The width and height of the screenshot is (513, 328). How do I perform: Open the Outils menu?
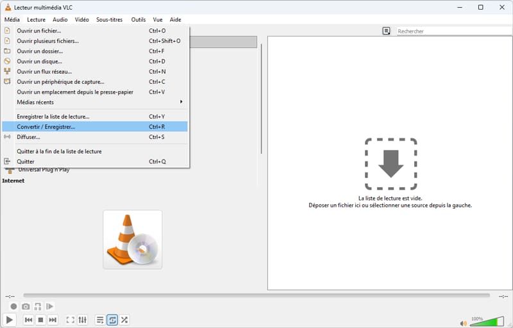[138, 20]
